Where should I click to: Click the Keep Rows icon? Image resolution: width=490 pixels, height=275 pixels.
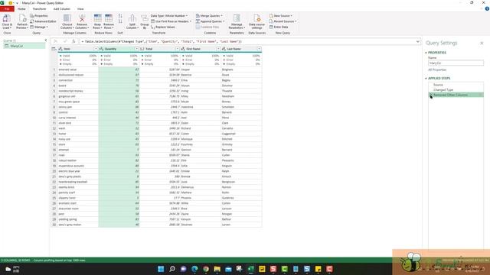click(97, 18)
